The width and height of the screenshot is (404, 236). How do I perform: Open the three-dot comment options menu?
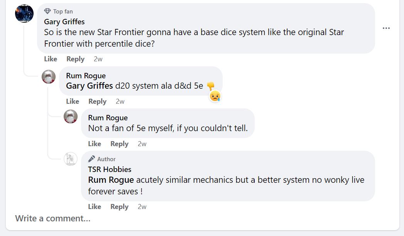(x=386, y=28)
